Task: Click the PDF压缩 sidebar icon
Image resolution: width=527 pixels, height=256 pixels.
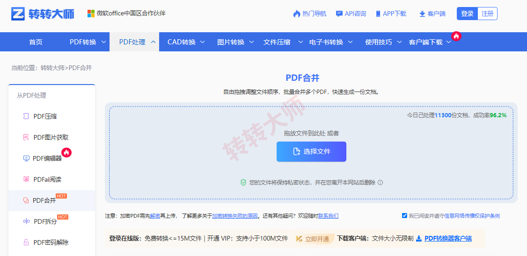Action: tap(26, 116)
